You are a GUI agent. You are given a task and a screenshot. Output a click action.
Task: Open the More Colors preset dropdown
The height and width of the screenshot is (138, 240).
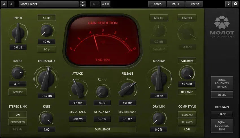[49, 4]
